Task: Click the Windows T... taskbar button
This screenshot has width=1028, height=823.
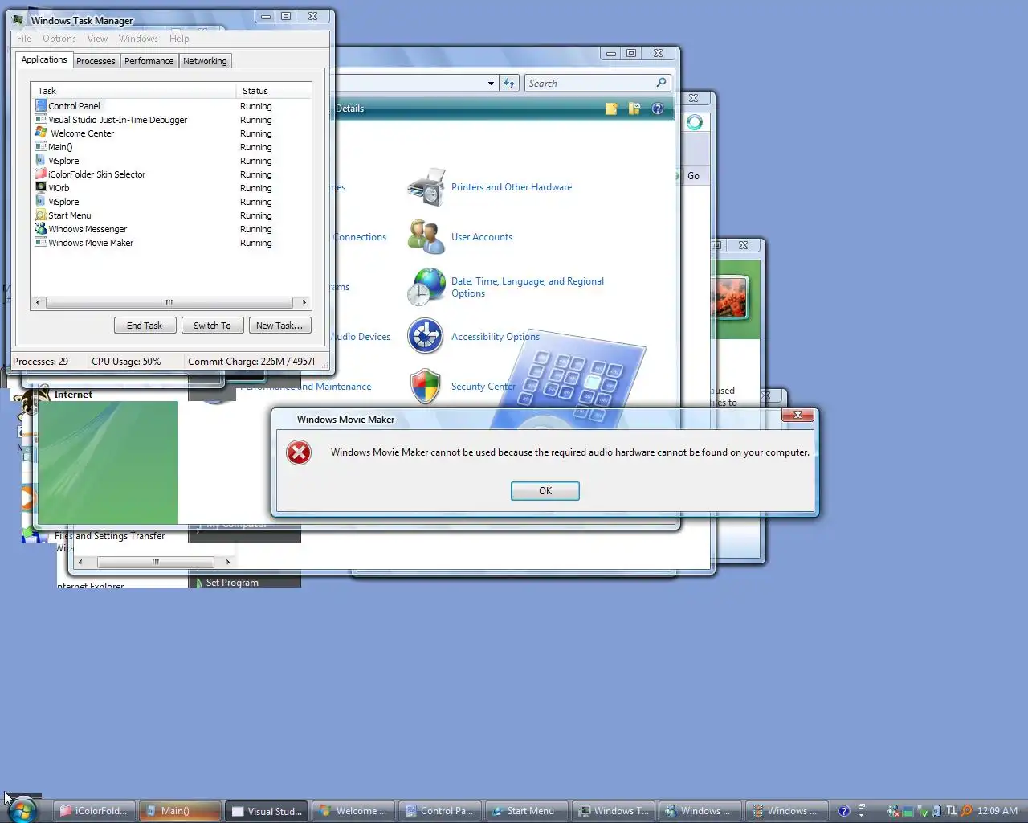Action: [613, 811]
